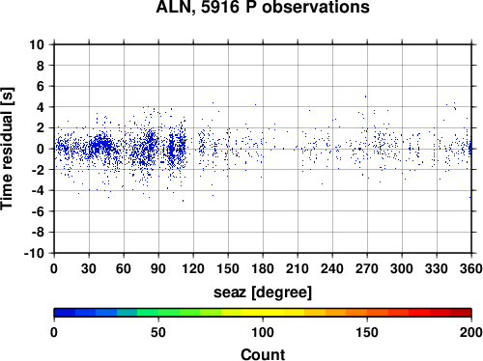Click the y-axis tick label 0
The image size is (483, 361).
41,149
